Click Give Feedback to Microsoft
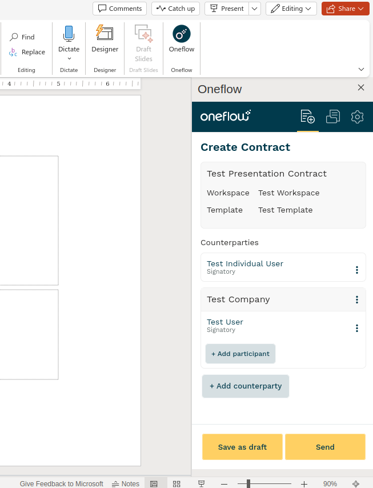 [x=61, y=483]
